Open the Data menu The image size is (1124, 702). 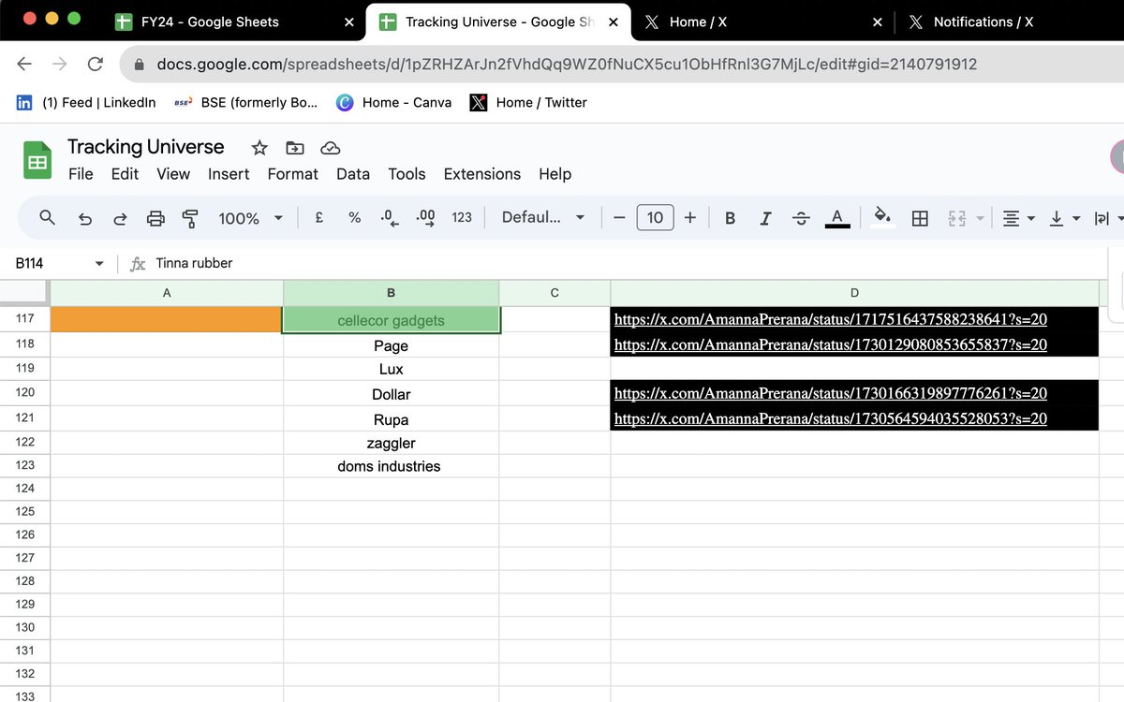(353, 174)
